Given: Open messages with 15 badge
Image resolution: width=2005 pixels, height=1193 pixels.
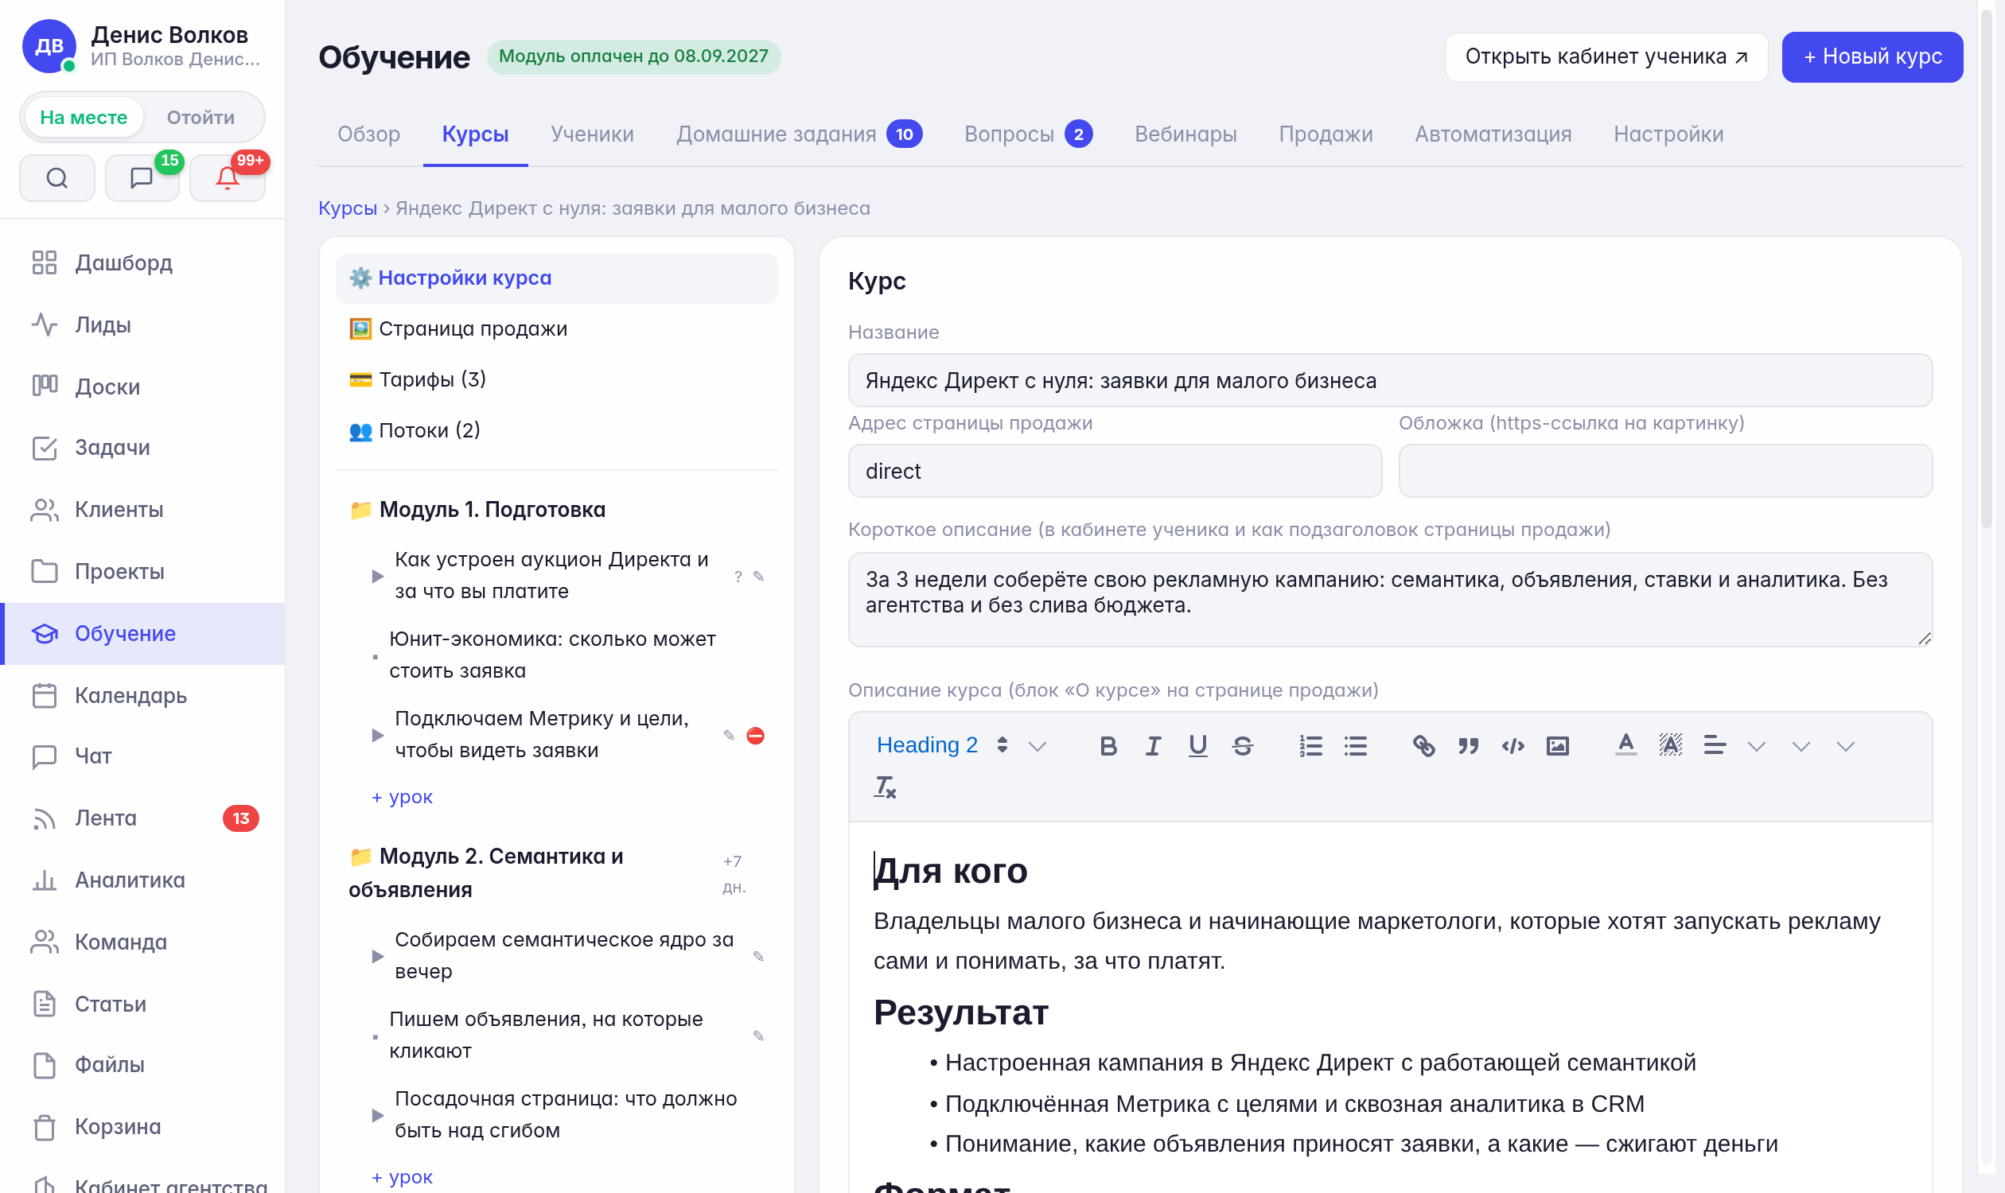Looking at the screenshot, I should point(142,177).
